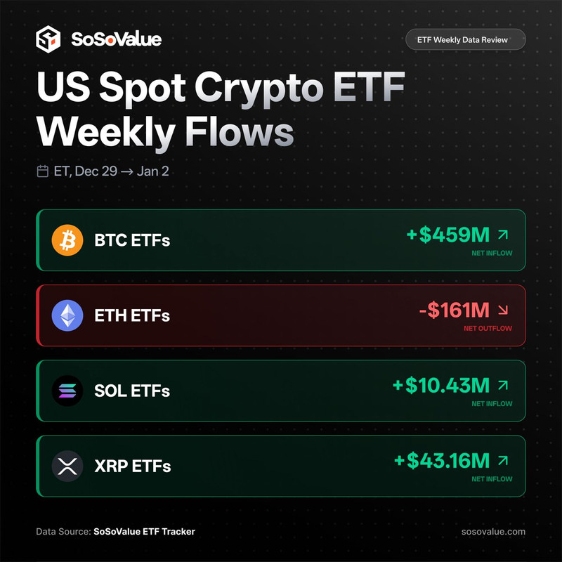This screenshot has height=562, width=562.
Task: Click the green up-arrow next to +$43.16M
Action: coord(503,461)
